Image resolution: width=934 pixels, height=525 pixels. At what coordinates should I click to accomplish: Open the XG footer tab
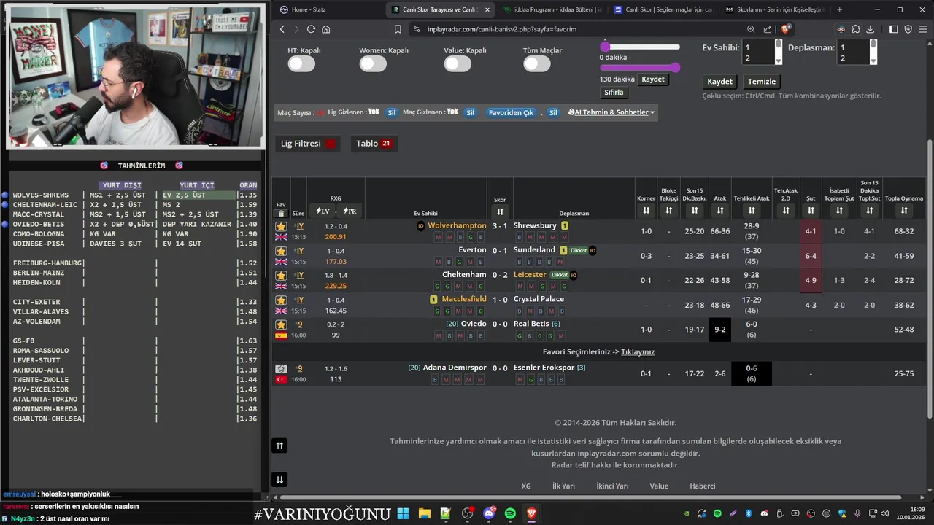pos(526,486)
